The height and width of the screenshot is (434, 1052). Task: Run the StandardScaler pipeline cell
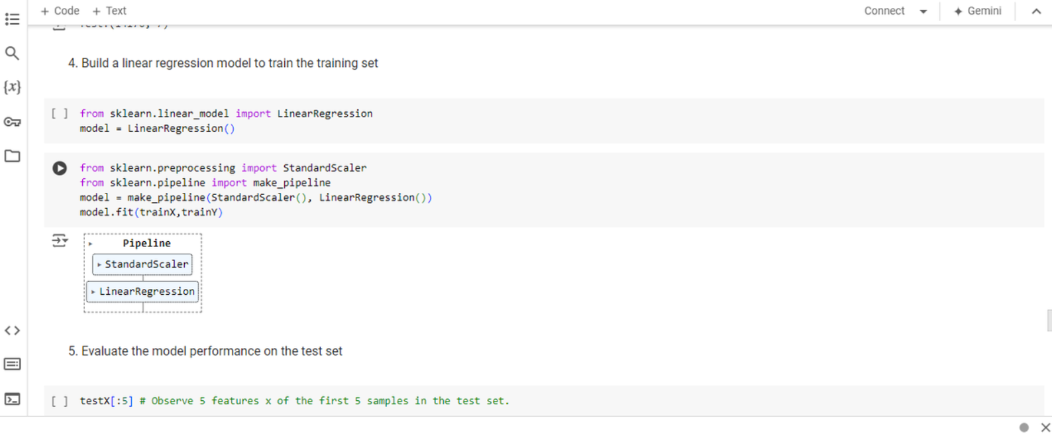pyautogui.click(x=60, y=168)
